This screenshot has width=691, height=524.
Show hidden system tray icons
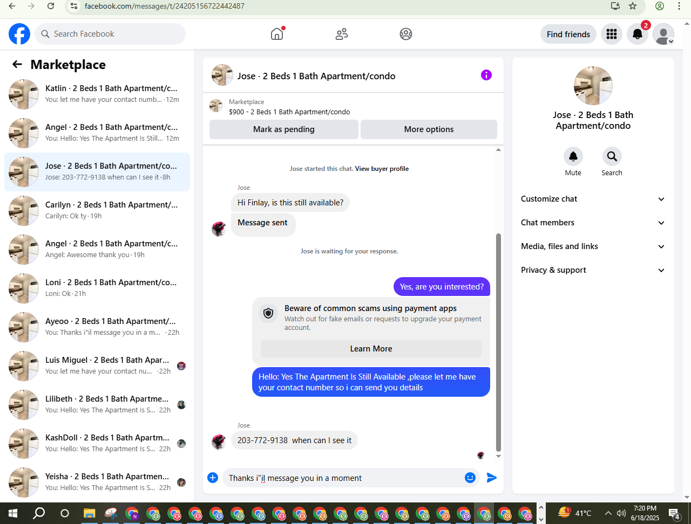[608, 513]
